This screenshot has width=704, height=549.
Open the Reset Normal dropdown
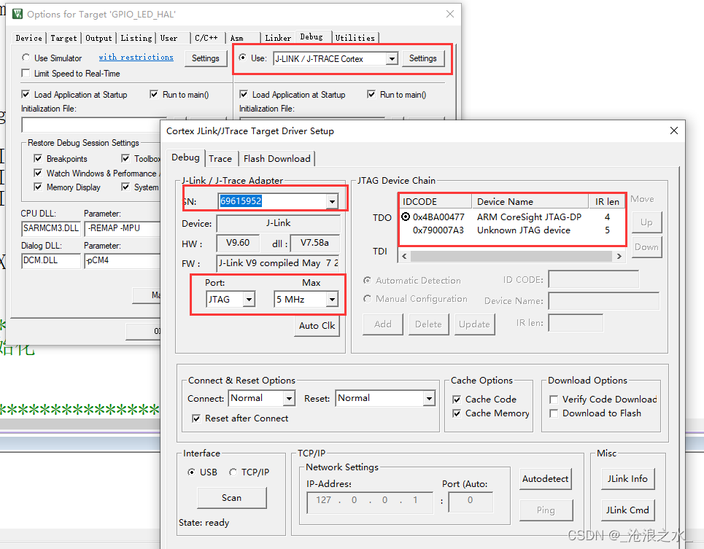click(430, 398)
